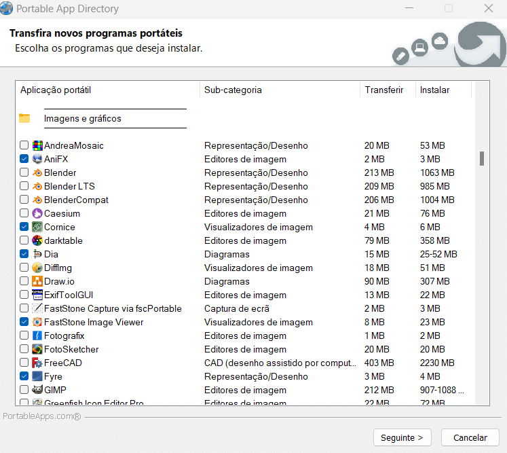Click the Fotografix blue icon

click(x=37, y=336)
